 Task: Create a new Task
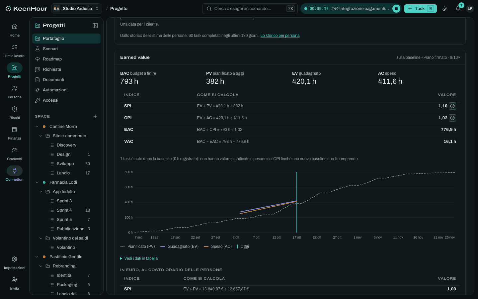coord(420,9)
